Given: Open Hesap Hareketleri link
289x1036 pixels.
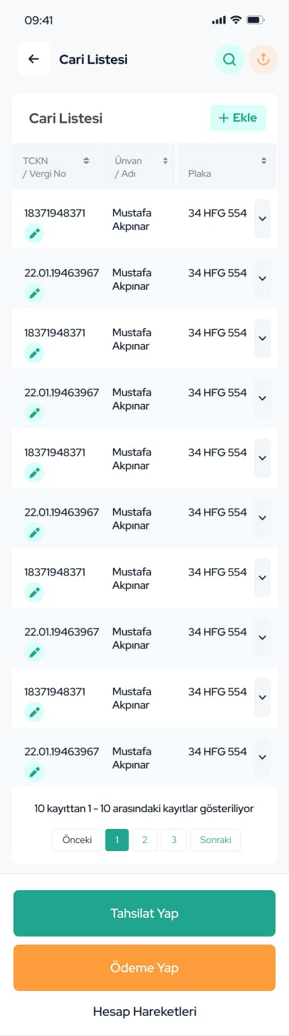Looking at the screenshot, I should point(144,1011).
